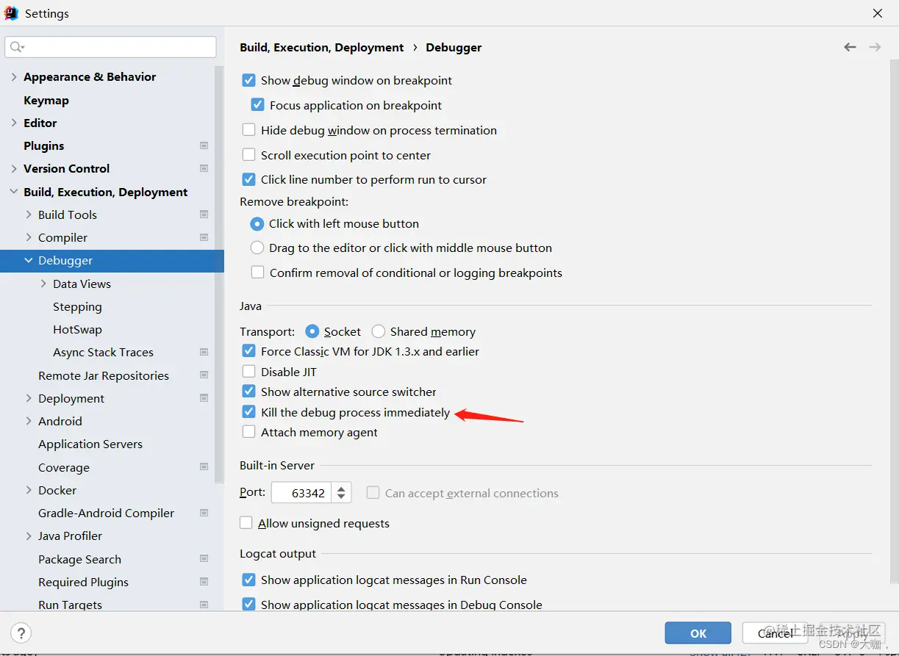Click project-level icon beside Compiler
The image size is (899, 656).
(x=204, y=237)
